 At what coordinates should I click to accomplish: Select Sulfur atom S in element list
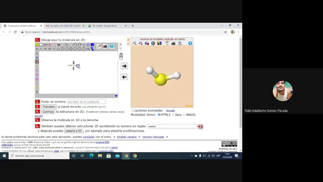[x=37, y=66]
